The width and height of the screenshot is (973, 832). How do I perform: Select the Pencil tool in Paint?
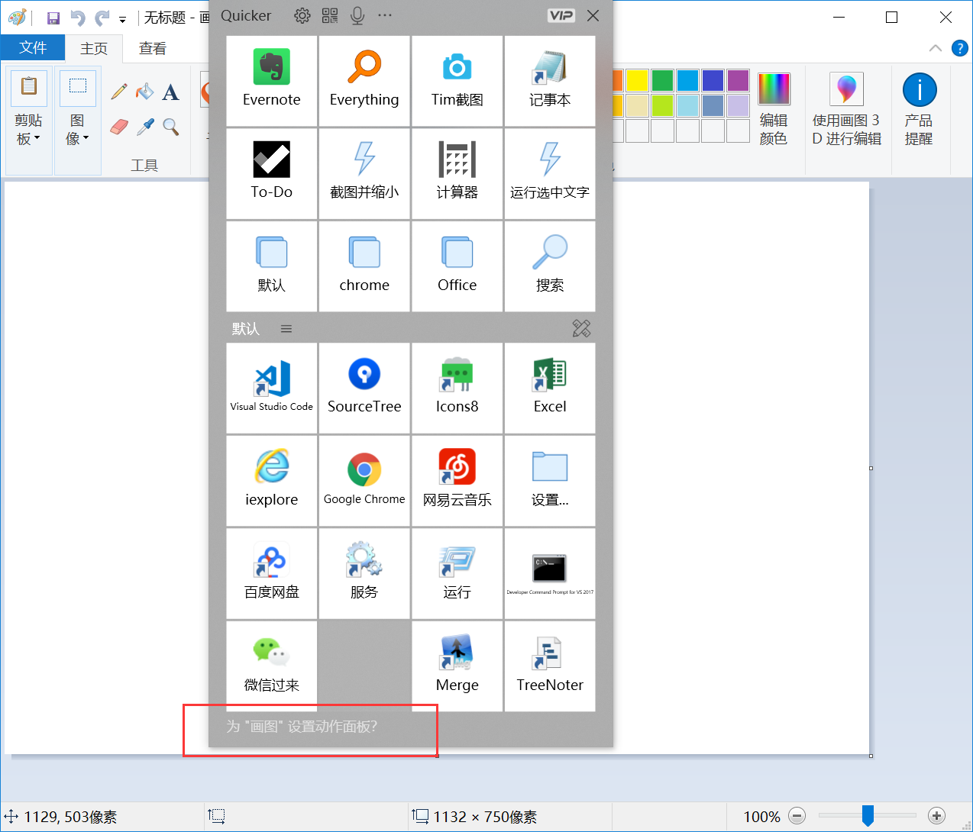pos(119,92)
